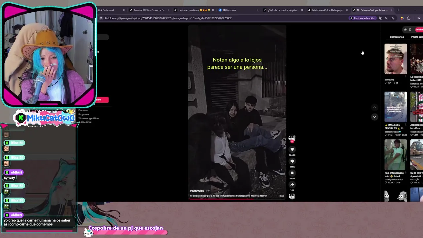Click phone icon next to Iniciar button
Viewport: 423px width, 238px height.
click(410, 30)
